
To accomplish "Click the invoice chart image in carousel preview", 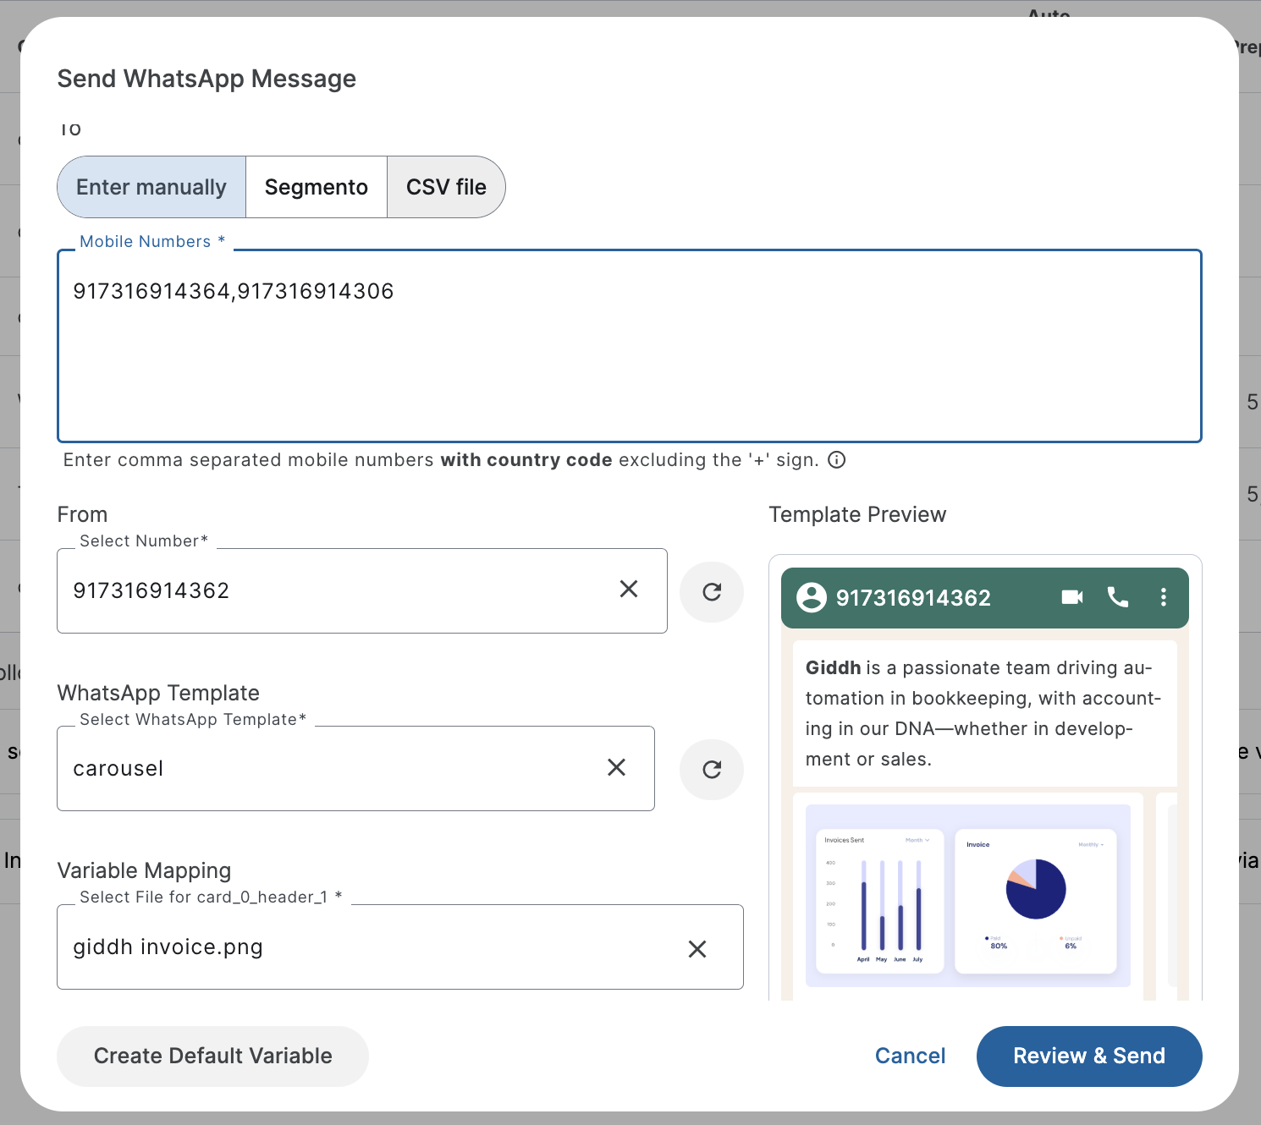I will 968,896.
